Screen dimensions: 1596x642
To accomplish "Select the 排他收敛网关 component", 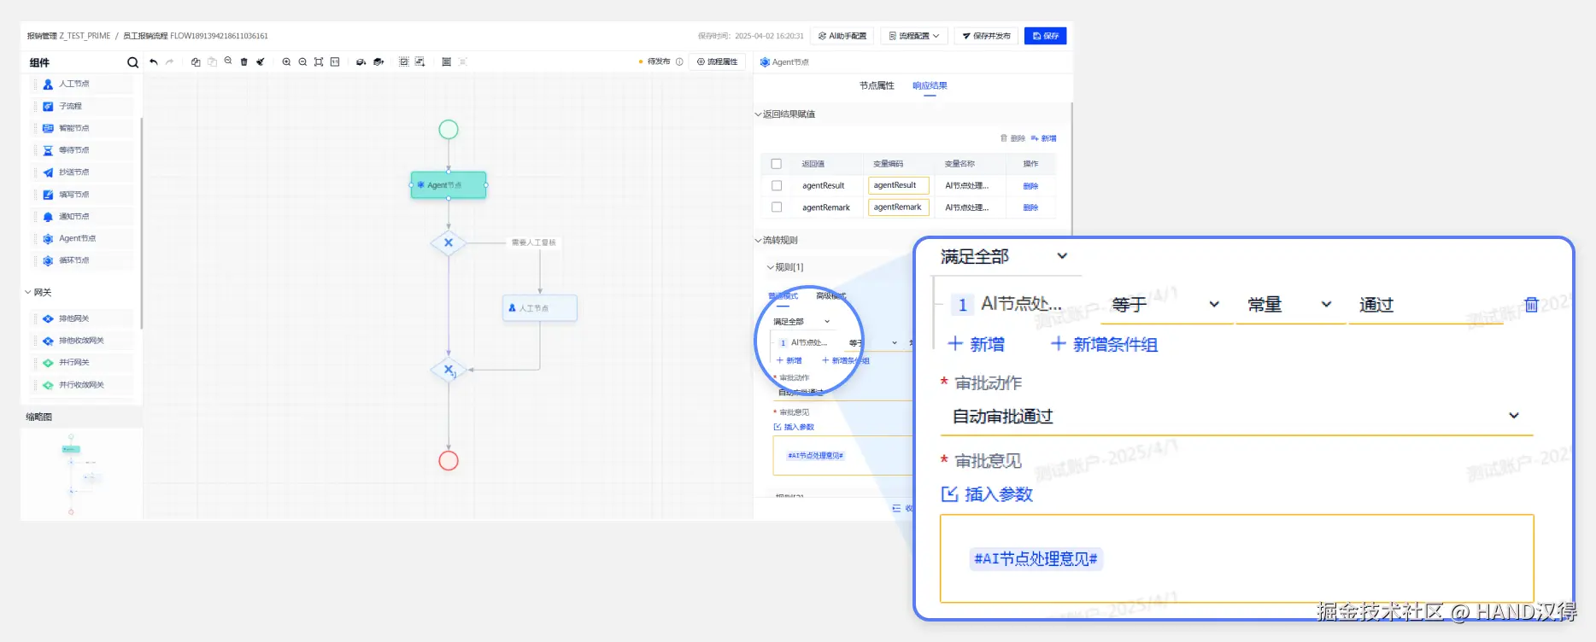I will tap(83, 341).
